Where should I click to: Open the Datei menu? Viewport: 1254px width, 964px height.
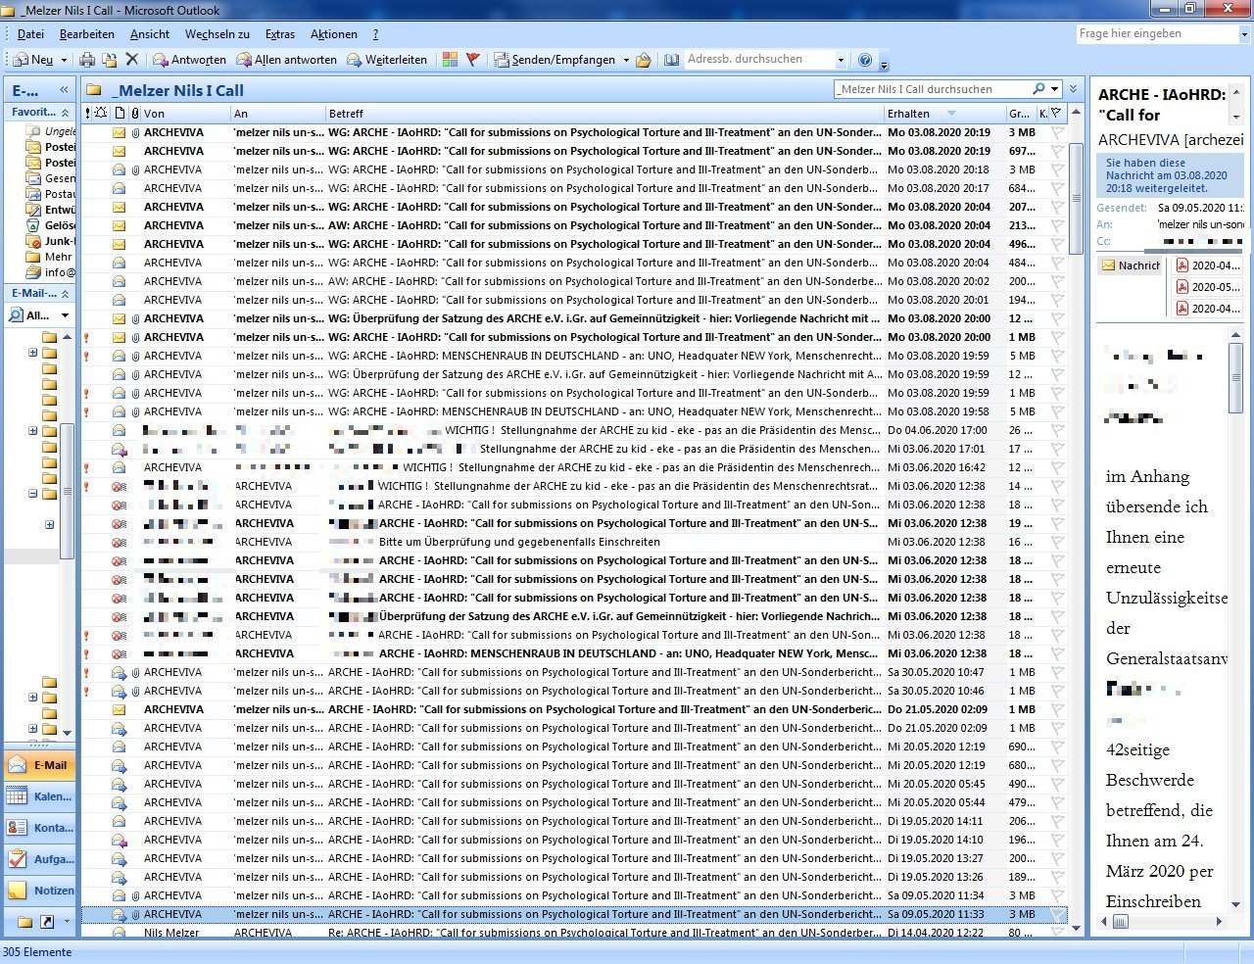30,33
